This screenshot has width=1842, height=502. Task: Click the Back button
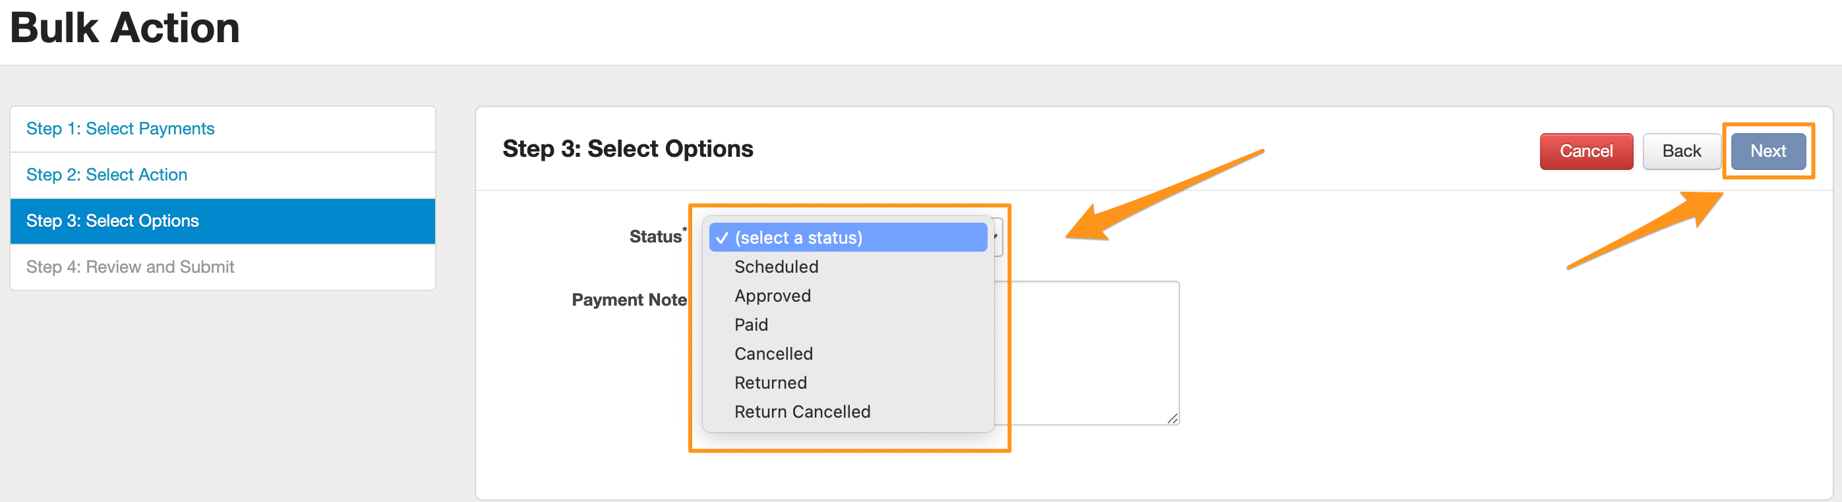click(x=1681, y=152)
